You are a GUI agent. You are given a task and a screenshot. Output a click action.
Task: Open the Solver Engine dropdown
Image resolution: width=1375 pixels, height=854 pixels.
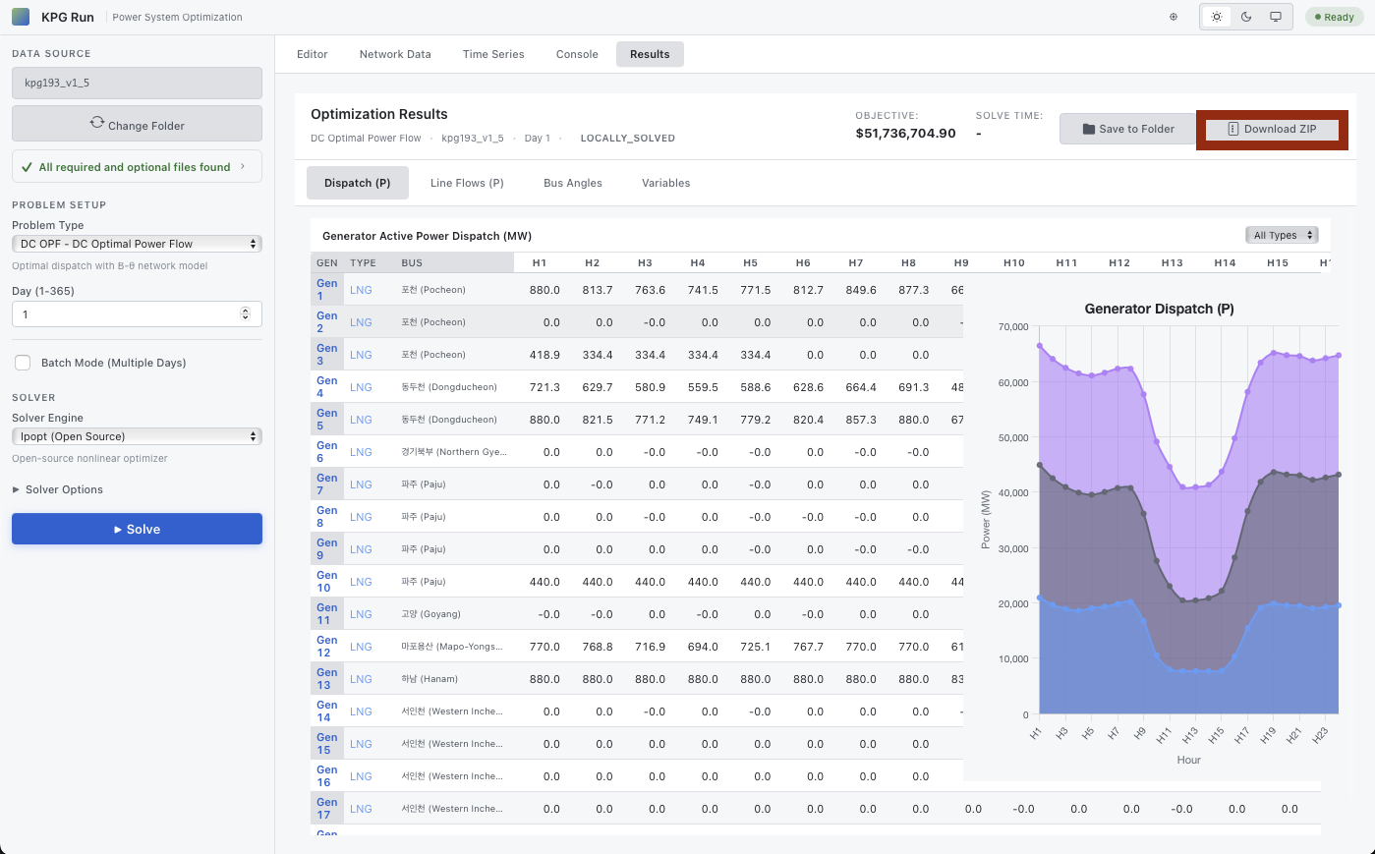click(x=137, y=436)
